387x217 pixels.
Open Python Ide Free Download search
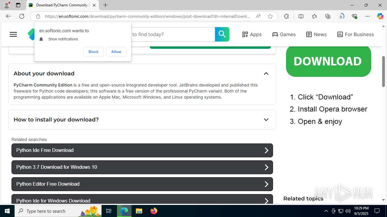click(142, 150)
